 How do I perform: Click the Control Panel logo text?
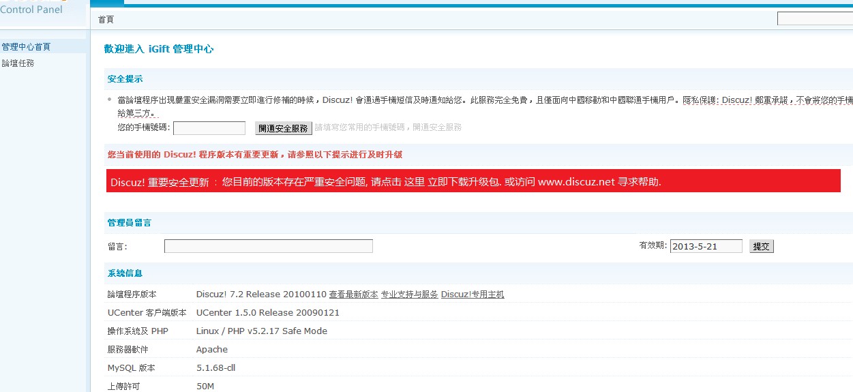click(31, 10)
